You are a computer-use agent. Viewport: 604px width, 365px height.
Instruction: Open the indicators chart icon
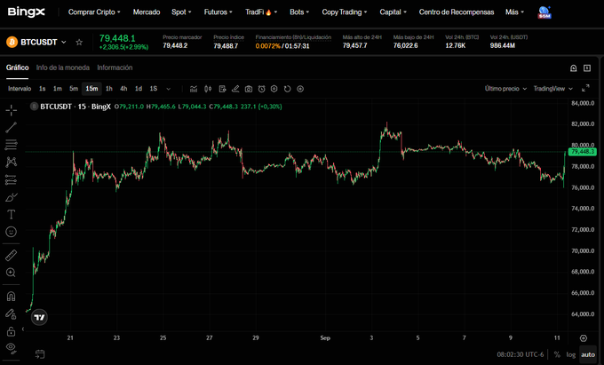194,89
